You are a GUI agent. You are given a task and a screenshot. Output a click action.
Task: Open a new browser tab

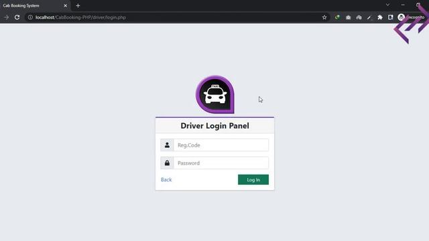tap(78, 5)
